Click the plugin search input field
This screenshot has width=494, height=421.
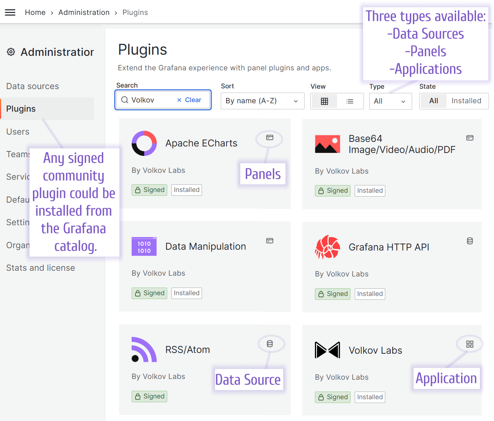[x=163, y=100]
